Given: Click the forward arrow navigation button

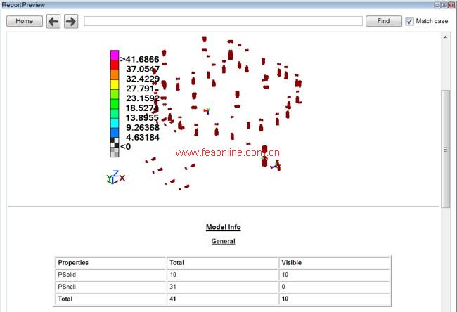Looking at the screenshot, I should point(70,21).
